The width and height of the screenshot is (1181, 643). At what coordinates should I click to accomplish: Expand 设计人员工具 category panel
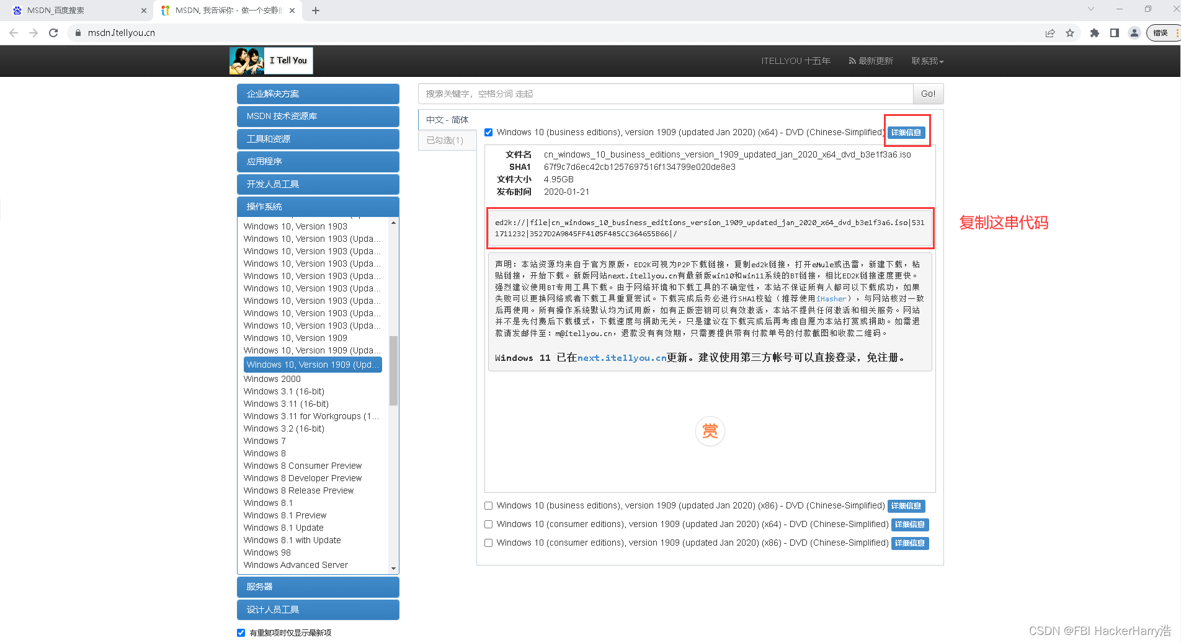point(318,610)
